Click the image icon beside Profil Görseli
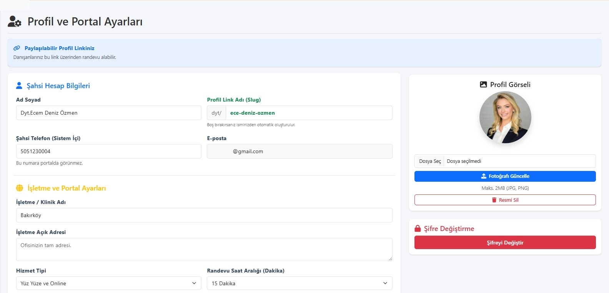This screenshot has width=609, height=293. coord(483,84)
